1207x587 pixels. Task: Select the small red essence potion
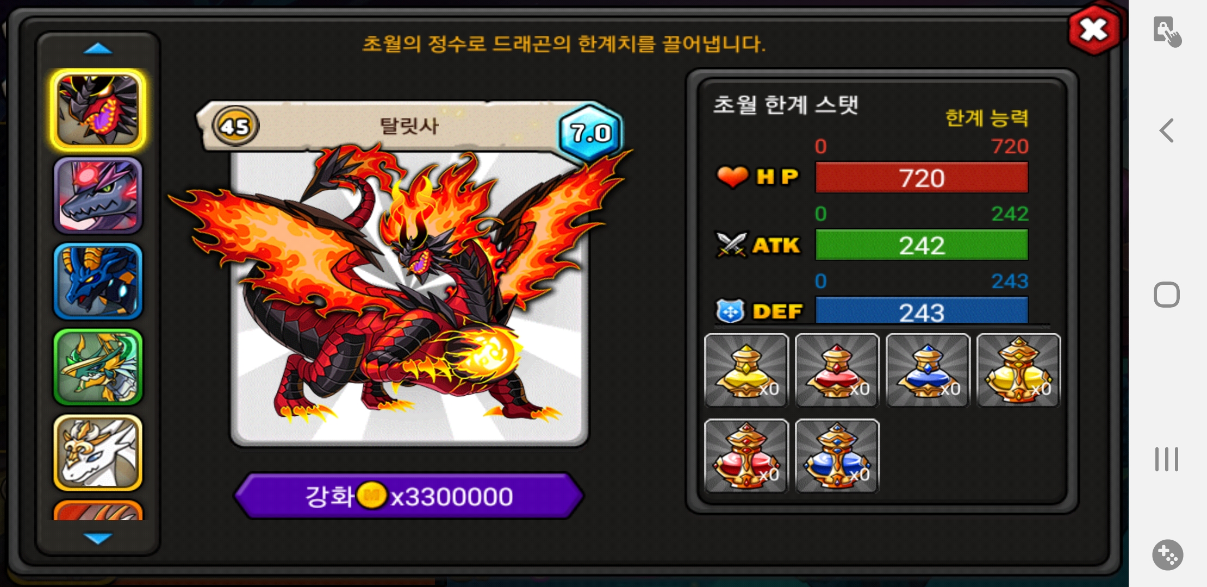(x=837, y=370)
